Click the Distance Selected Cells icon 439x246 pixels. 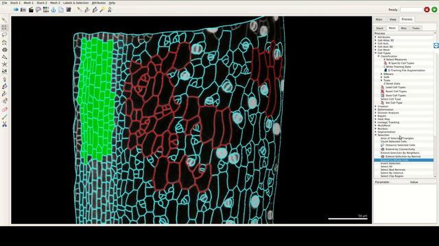tap(383, 145)
